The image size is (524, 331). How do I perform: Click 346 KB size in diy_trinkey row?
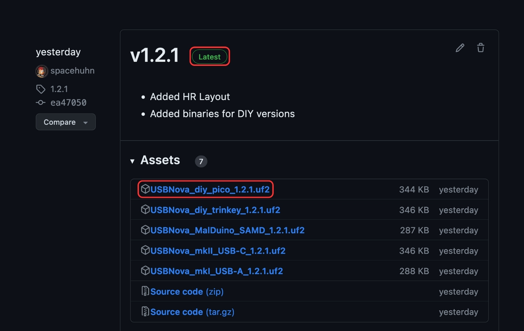(x=414, y=210)
